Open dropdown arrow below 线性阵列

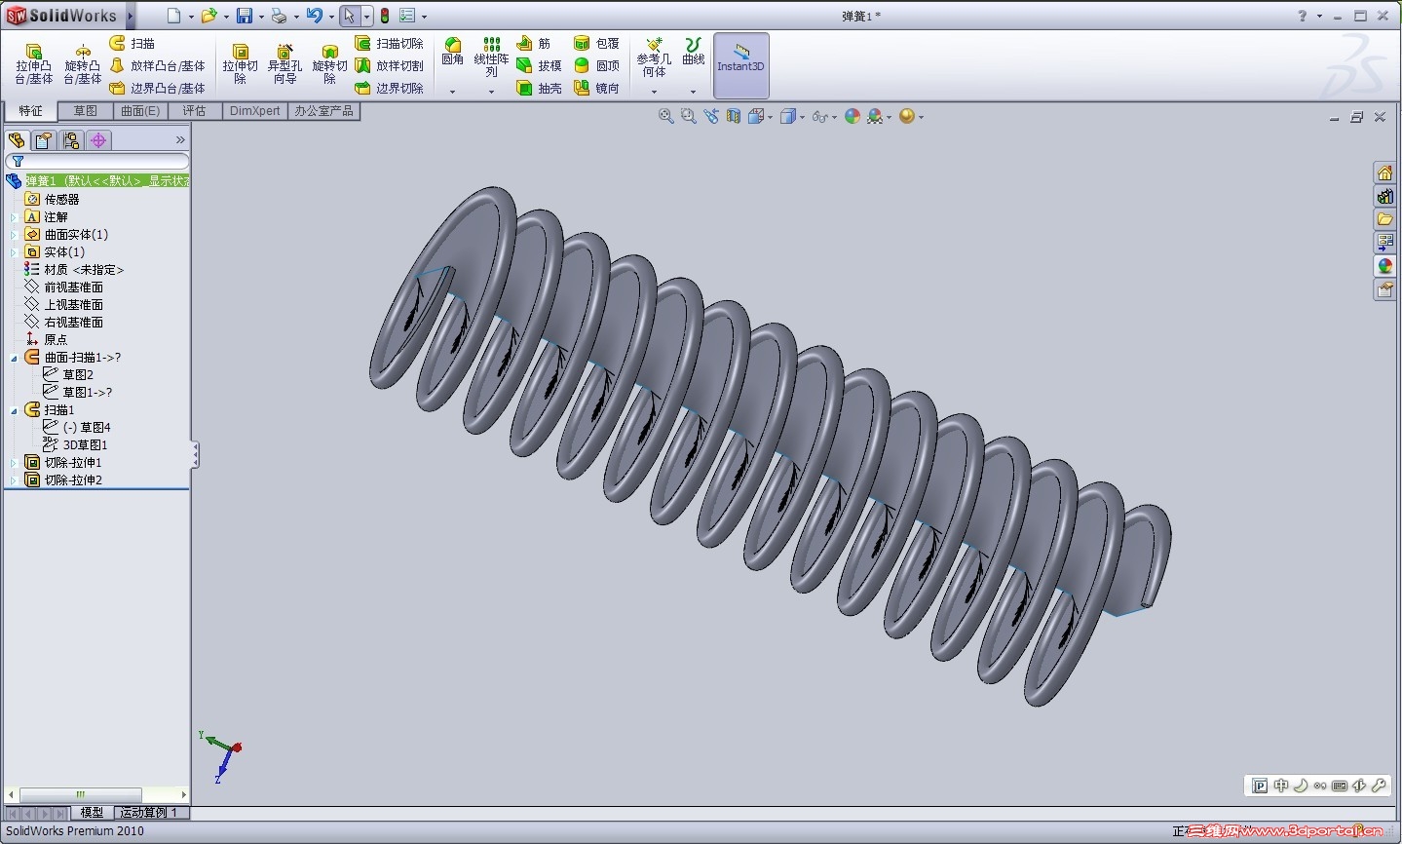coord(491,92)
